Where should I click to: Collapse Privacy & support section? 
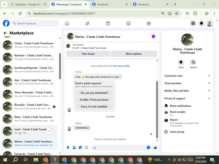coord(187,98)
